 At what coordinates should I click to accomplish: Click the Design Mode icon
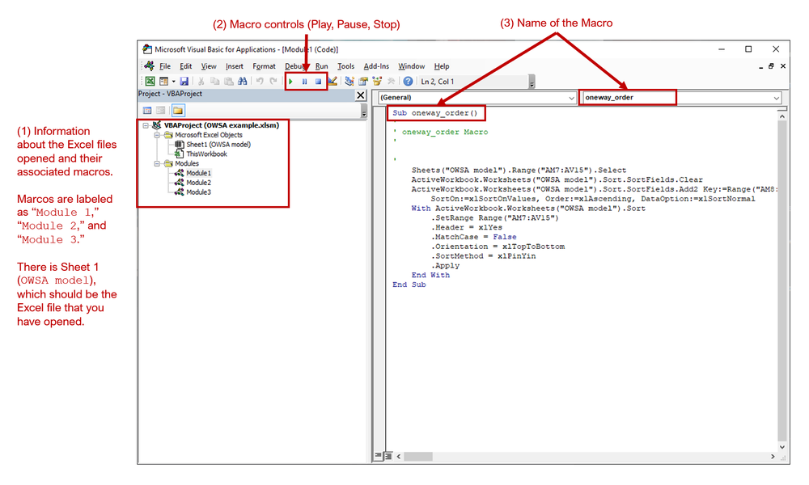332,81
